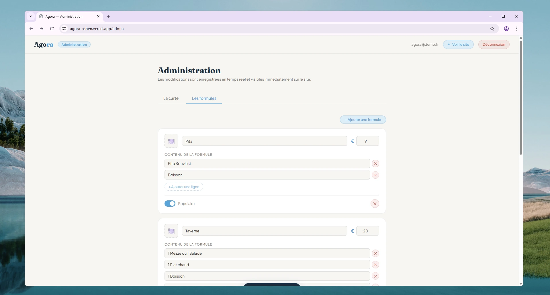Delete the entire Pita formula via red X

[375, 204]
